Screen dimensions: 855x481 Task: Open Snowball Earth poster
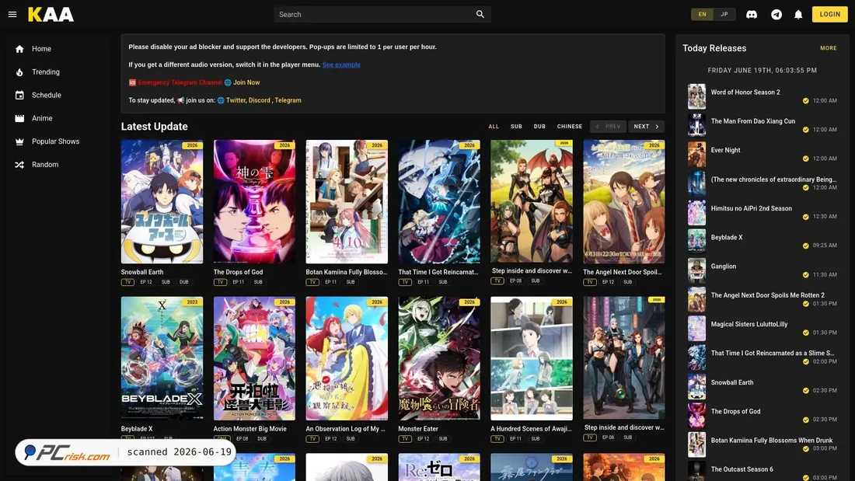[162, 202]
